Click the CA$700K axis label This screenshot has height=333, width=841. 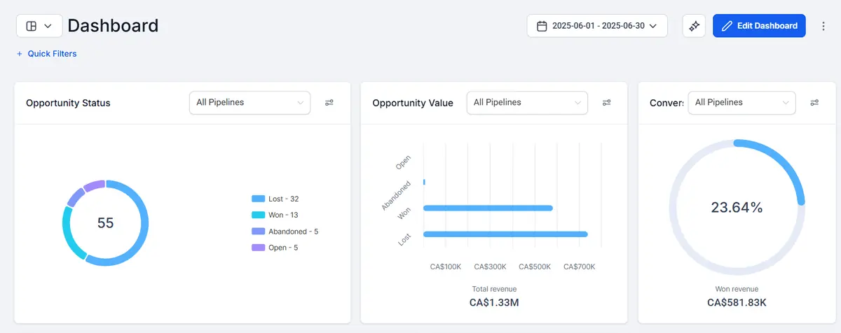point(579,267)
